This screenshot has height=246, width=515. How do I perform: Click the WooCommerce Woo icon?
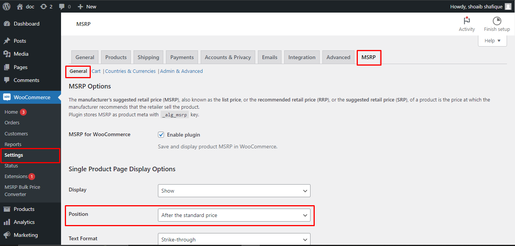[x=7, y=97]
